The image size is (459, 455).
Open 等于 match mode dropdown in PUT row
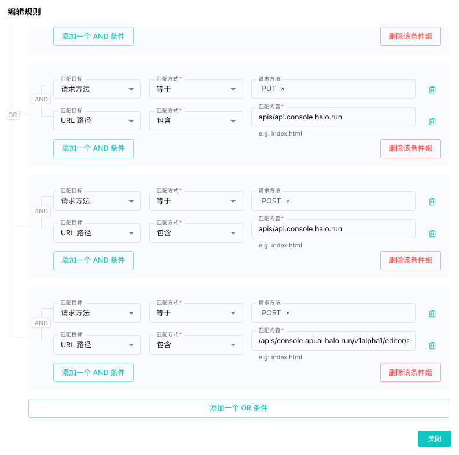point(196,89)
